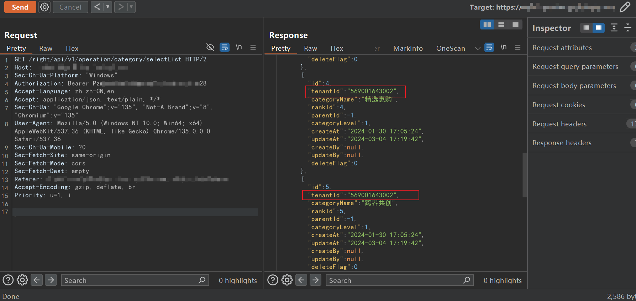Click the 2,586 bytes status text

point(621,296)
